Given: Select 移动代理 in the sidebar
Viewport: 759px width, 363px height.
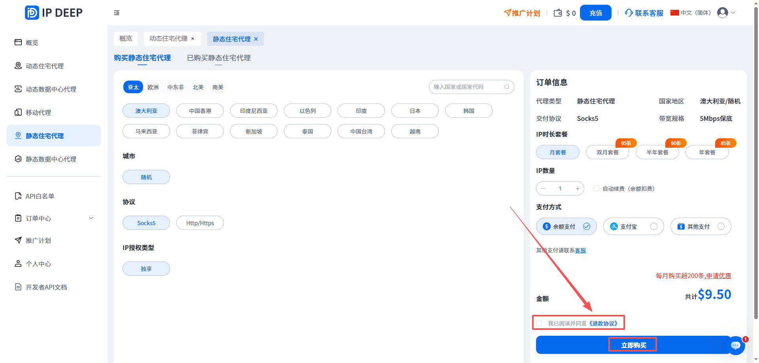Looking at the screenshot, I should coord(38,112).
